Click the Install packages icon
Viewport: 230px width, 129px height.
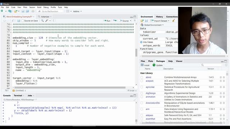click(142, 65)
